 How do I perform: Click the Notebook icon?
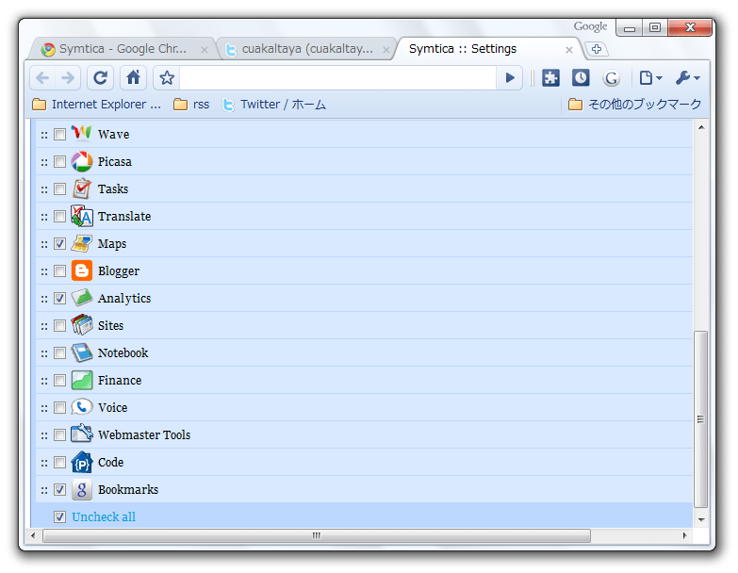click(81, 352)
